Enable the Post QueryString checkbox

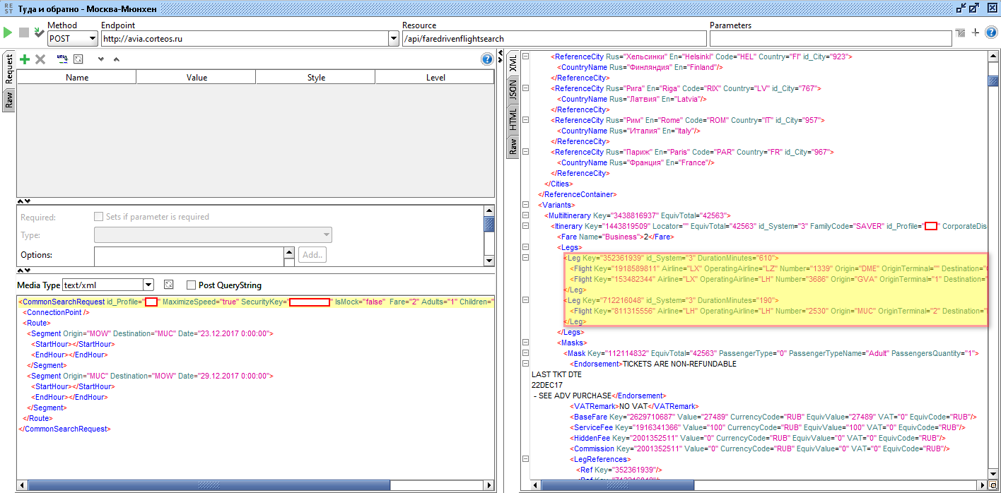[191, 285]
